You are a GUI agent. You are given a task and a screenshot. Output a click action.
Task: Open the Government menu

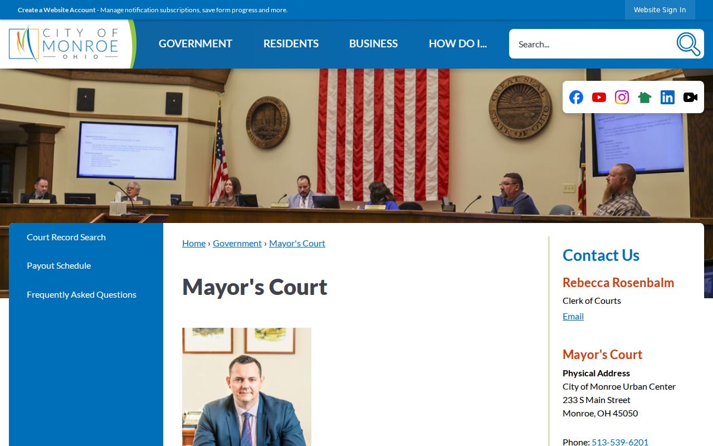[196, 43]
